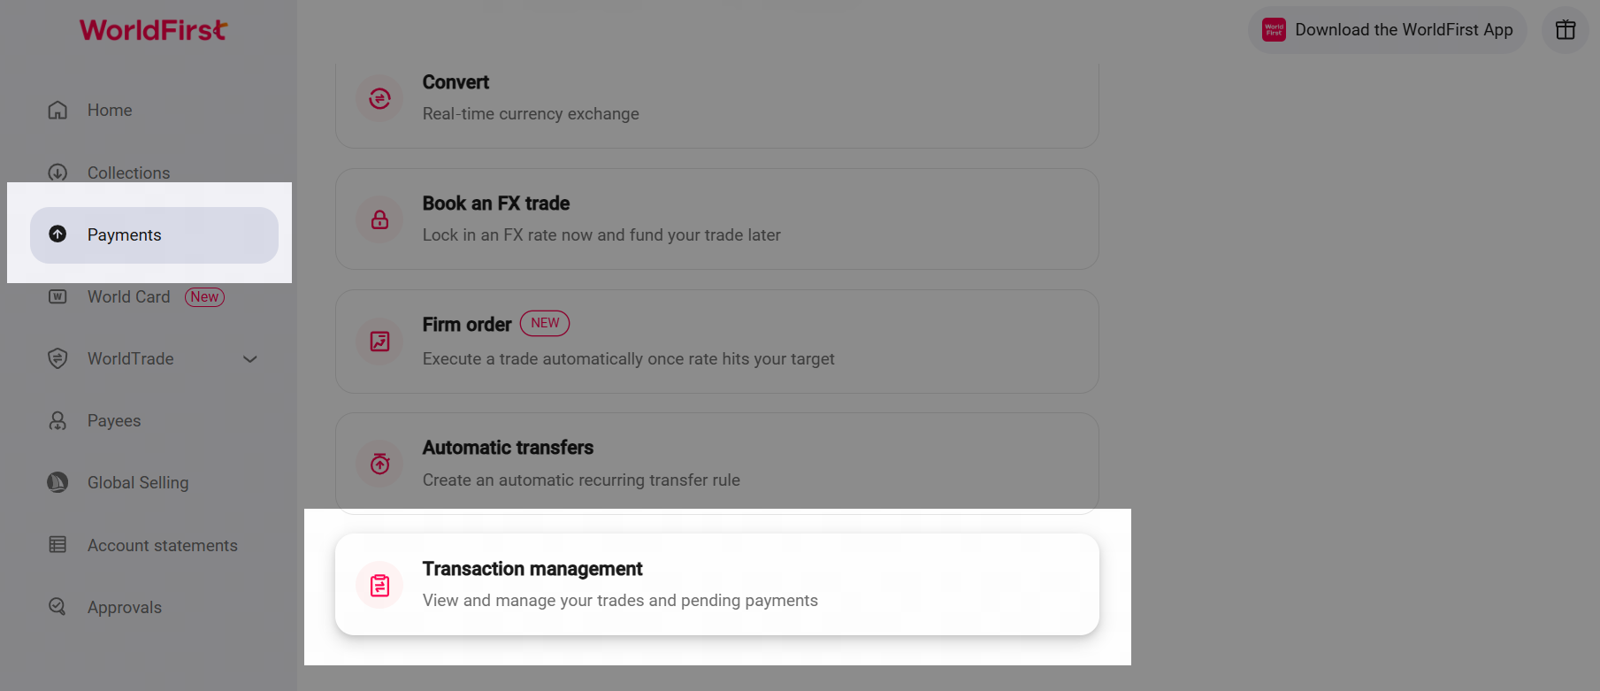
Task: Open Account statements page
Action: point(162,545)
